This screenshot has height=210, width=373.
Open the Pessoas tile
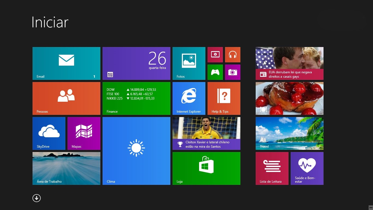pyautogui.click(x=66, y=98)
